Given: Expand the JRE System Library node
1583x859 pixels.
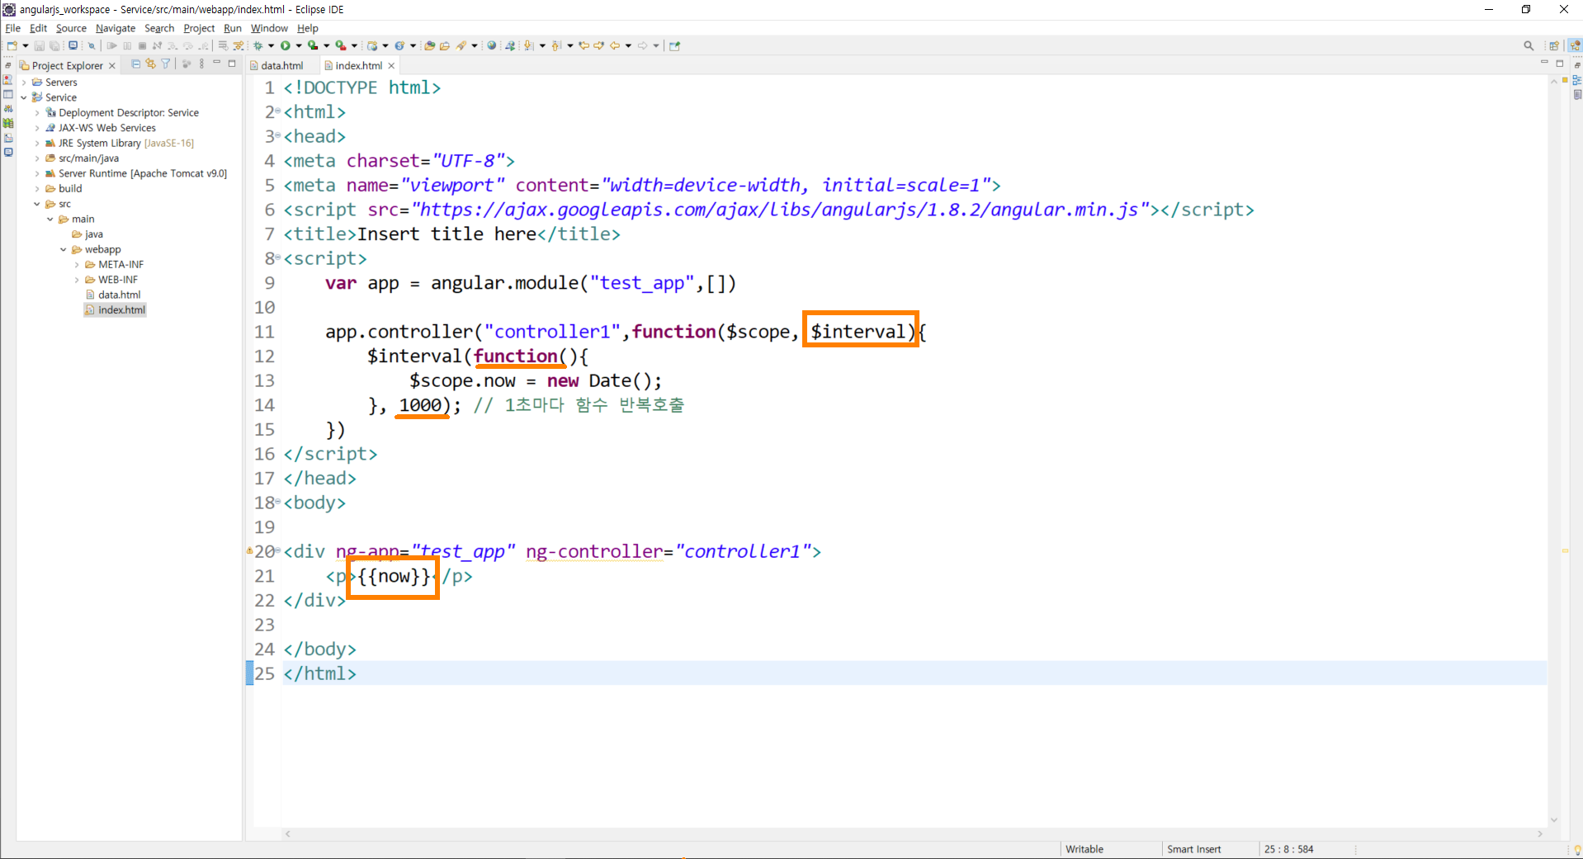Looking at the screenshot, I should point(37,144).
